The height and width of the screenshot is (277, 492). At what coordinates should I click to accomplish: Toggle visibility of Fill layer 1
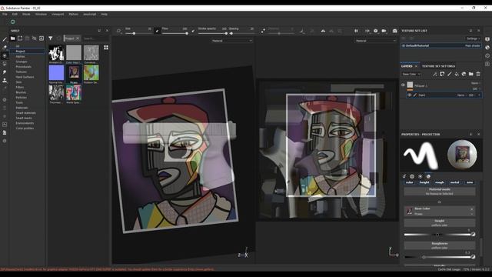pyautogui.click(x=403, y=85)
